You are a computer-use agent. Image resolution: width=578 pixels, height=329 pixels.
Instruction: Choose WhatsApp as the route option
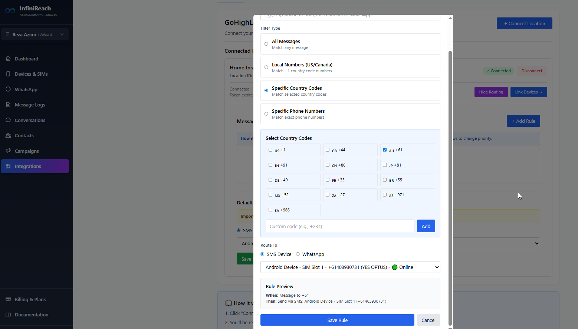coord(298,254)
